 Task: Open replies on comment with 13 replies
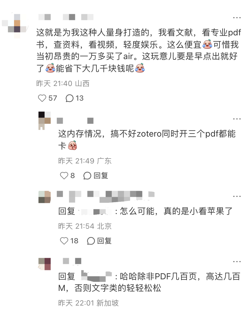pos(70,98)
